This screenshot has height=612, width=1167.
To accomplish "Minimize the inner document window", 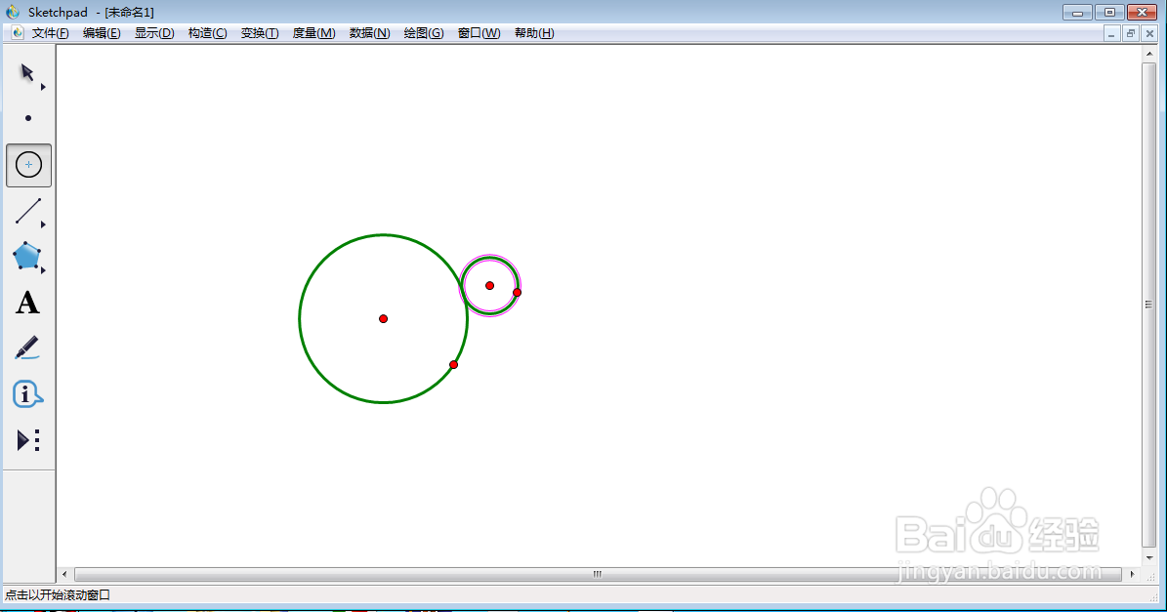I will [1112, 33].
